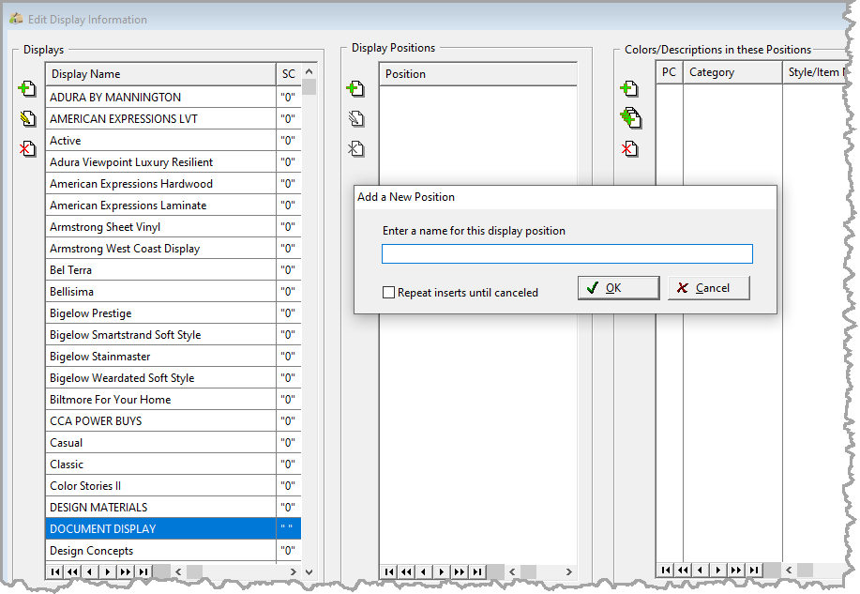Enable Repeat inserts until canceled checkbox
Screen dimensions: 860x594
click(x=388, y=293)
